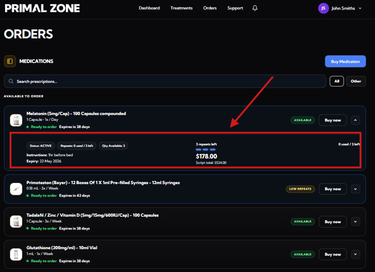Click the notification bell icon
The width and height of the screenshot is (375, 272).
coord(255,8)
